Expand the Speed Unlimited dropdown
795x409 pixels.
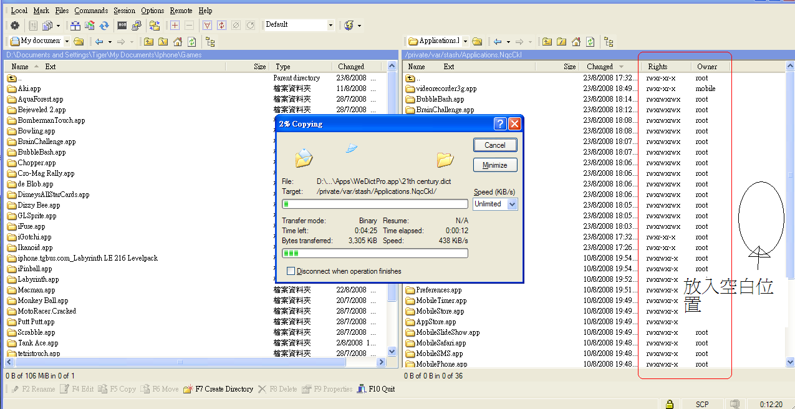512,204
